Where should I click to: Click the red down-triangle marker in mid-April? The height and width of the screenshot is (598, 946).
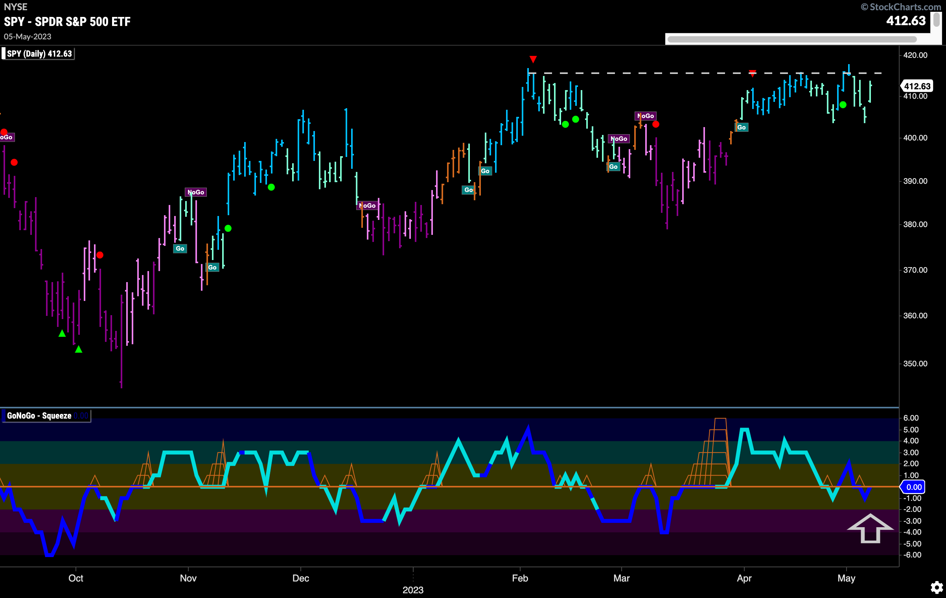752,74
